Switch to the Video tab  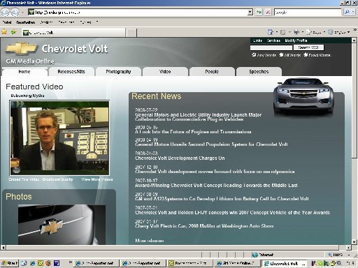tap(165, 72)
